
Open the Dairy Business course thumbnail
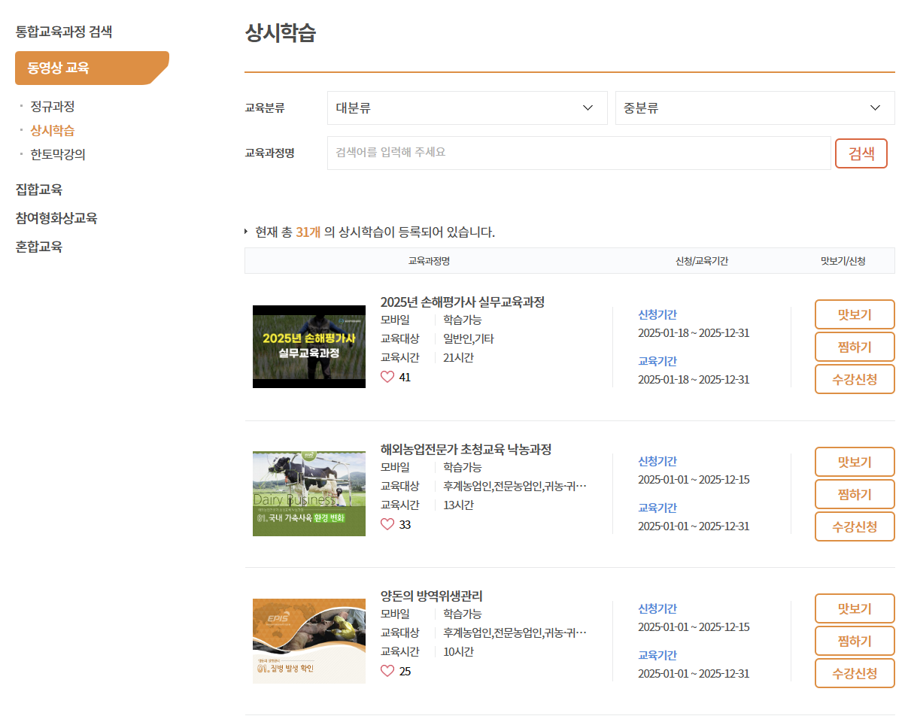[x=309, y=493]
